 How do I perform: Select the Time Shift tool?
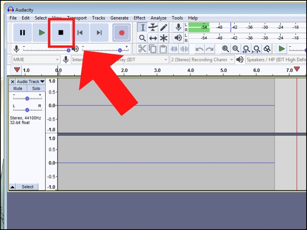point(153,38)
